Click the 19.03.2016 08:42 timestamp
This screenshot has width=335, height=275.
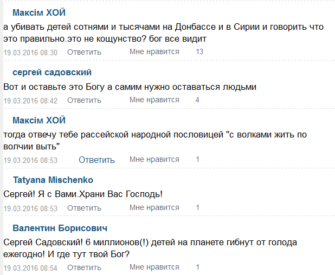(x=30, y=101)
